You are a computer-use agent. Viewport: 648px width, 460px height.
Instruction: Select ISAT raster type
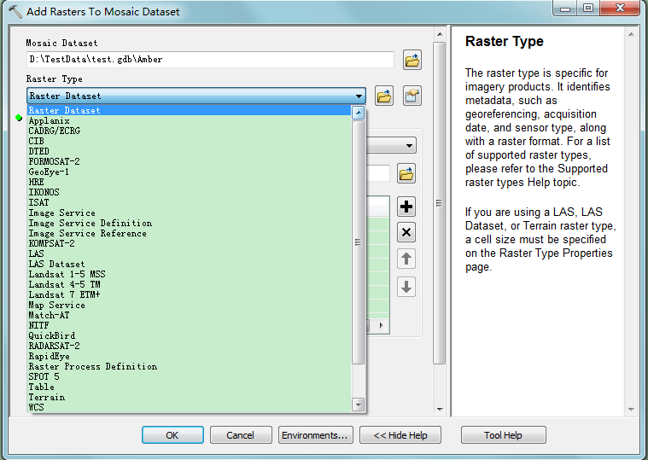pos(190,202)
